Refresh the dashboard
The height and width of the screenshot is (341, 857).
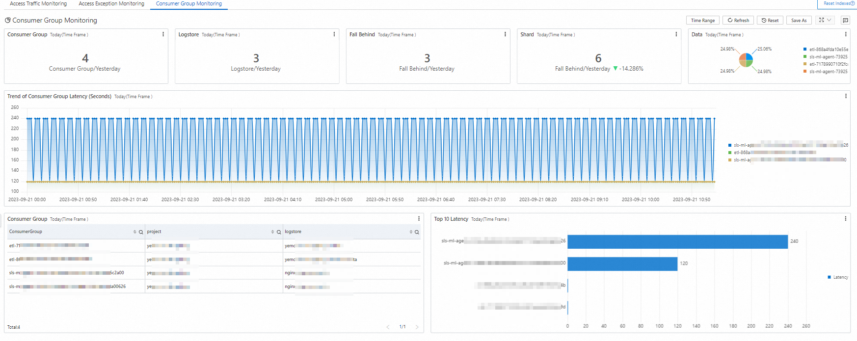738,20
